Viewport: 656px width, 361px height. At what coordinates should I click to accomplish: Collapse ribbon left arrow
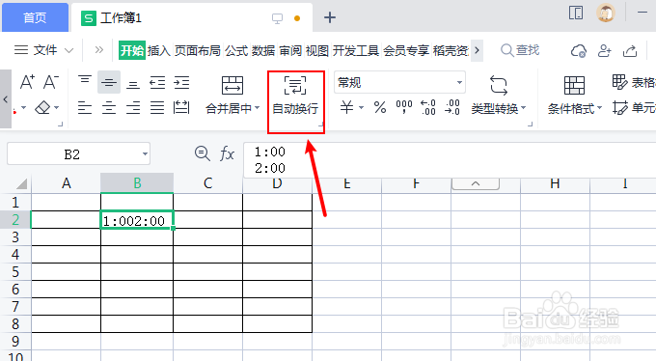click(x=6, y=99)
